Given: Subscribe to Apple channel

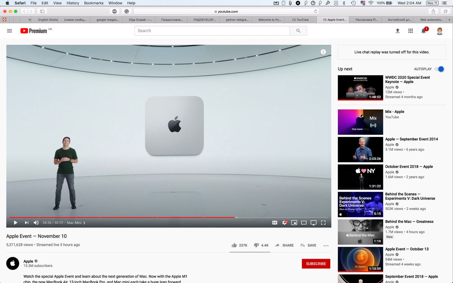Looking at the screenshot, I should 316,264.
